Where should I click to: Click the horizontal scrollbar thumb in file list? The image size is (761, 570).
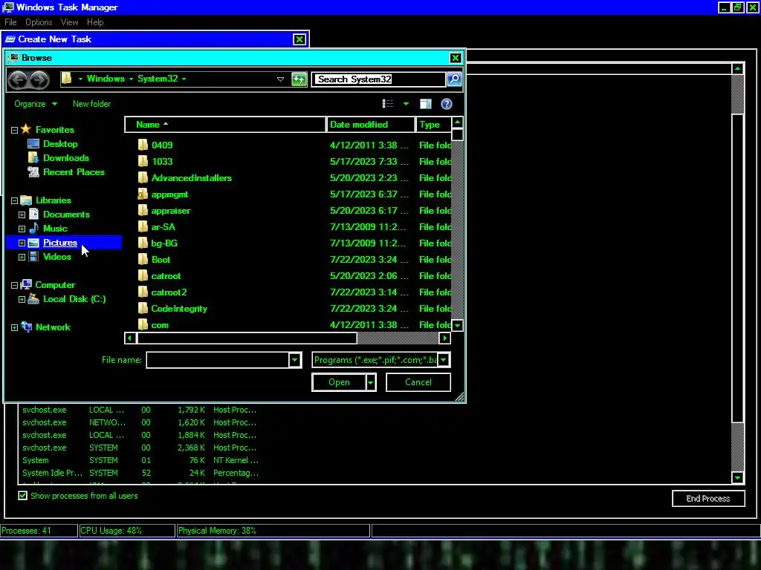[x=247, y=338]
